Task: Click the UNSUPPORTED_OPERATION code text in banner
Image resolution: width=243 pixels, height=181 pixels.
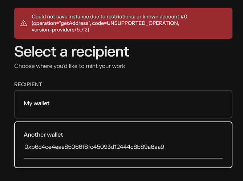Action: point(142,23)
